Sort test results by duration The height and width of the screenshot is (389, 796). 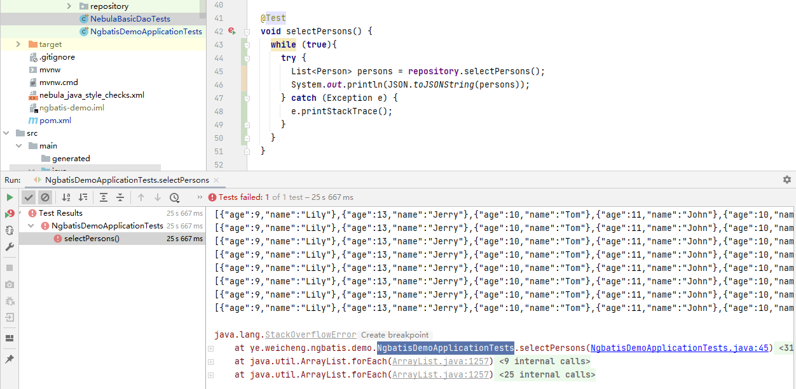(x=83, y=197)
